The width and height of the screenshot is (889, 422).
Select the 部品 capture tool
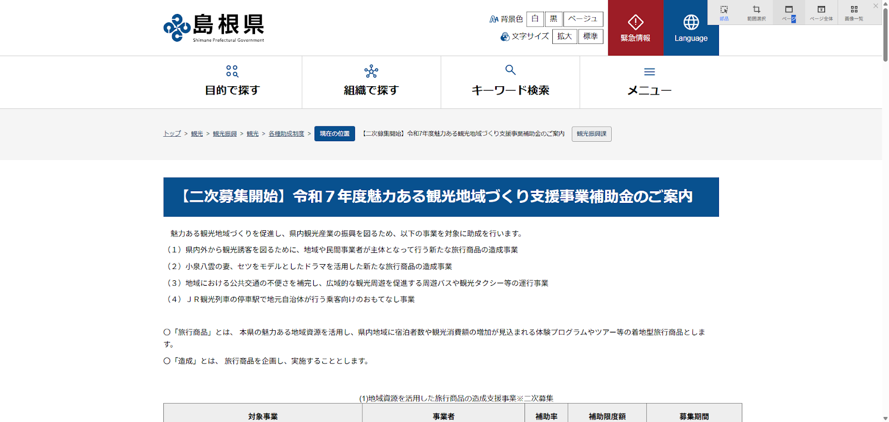coord(724,12)
